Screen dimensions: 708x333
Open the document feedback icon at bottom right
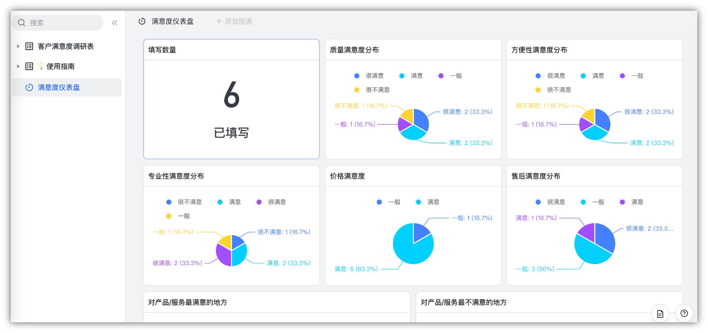pos(661,313)
